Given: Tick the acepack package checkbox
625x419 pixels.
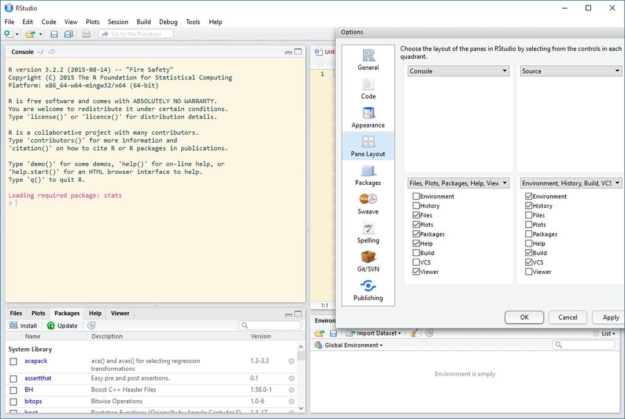Looking at the screenshot, I should tap(13, 362).
